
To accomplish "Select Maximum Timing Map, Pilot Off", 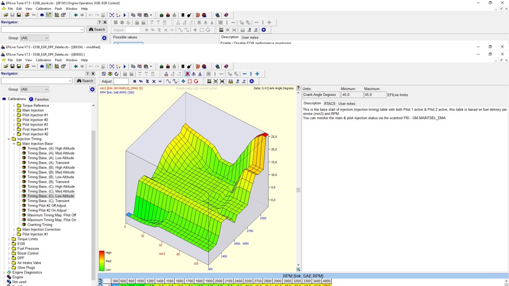I will pyautogui.click(x=51, y=215).
